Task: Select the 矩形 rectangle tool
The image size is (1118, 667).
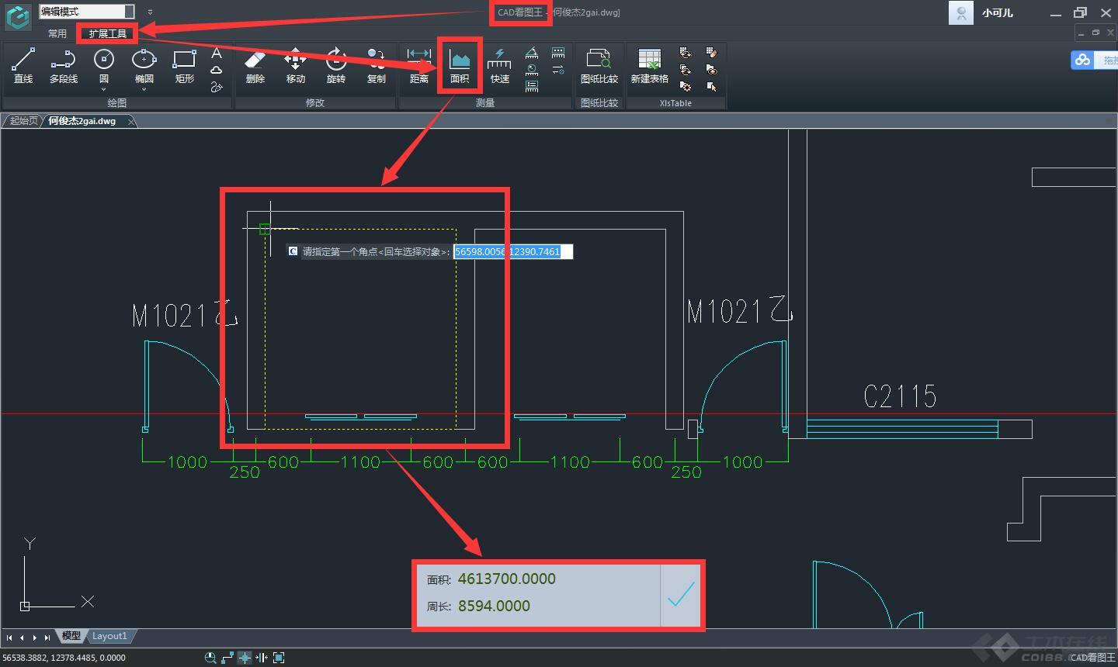Action: coord(184,66)
